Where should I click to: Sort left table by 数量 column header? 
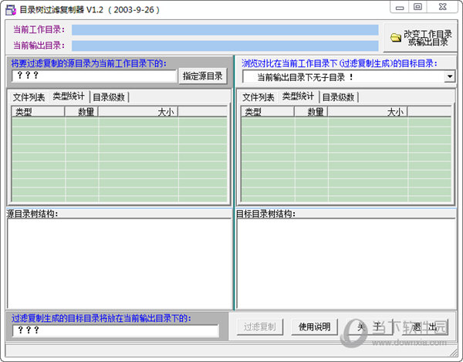point(82,112)
